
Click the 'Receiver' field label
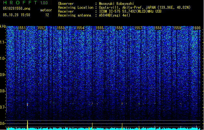point(66,11)
